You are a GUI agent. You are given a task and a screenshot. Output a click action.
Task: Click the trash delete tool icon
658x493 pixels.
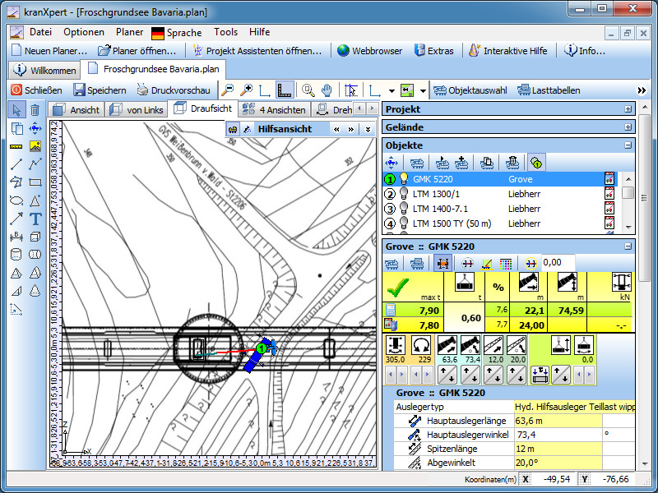click(x=35, y=110)
